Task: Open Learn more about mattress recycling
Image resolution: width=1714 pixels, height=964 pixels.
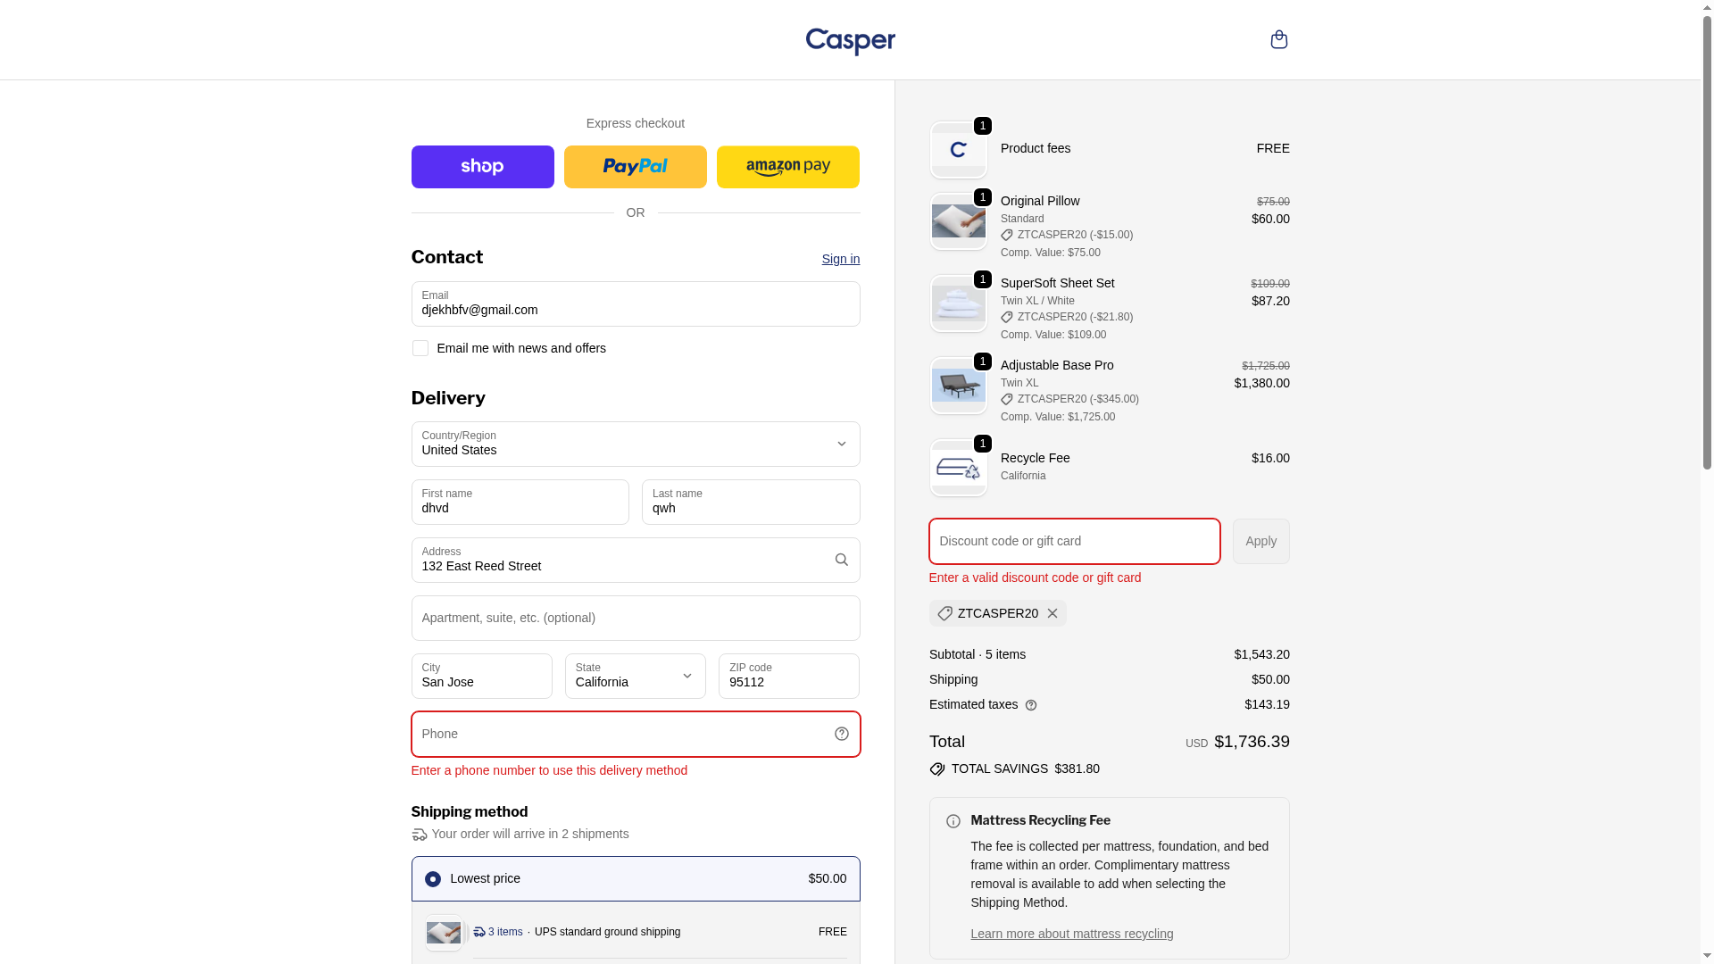Action: tap(1071, 934)
